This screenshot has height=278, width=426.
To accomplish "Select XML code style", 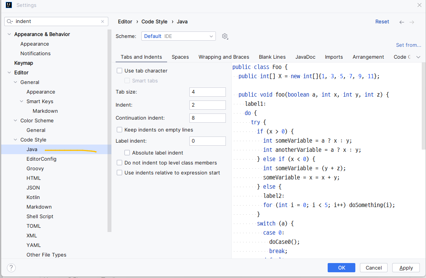I will pos(31,236).
